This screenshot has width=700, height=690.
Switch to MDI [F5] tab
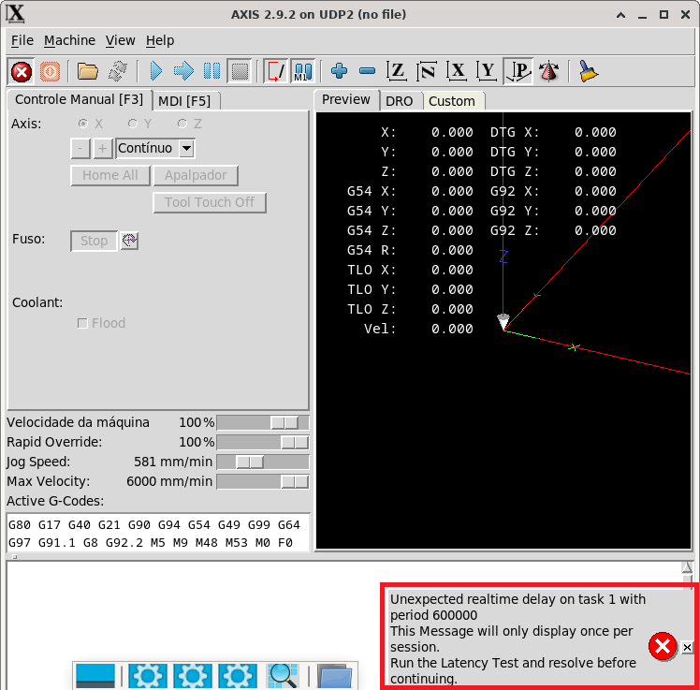pos(184,101)
